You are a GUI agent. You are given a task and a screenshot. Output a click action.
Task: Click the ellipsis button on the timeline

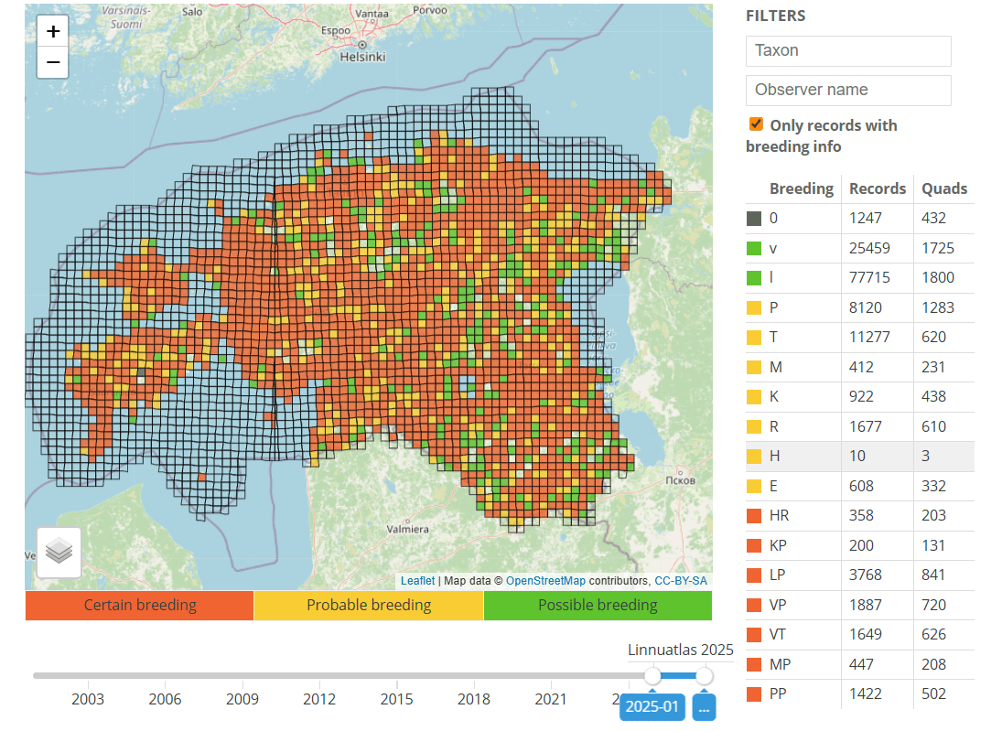(704, 707)
